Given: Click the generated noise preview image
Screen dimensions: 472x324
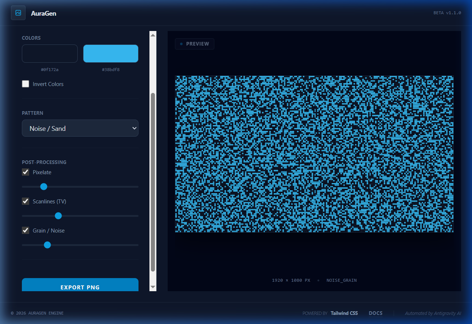Looking at the screenshot, I should click(314, 153).
